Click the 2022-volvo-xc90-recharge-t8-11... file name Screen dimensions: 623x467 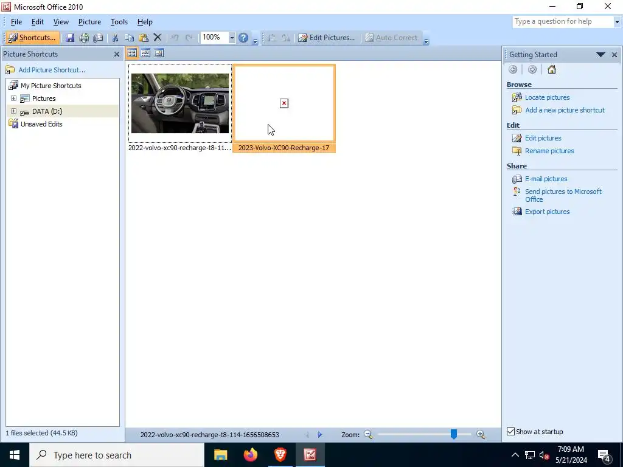[x=179, y=148]
